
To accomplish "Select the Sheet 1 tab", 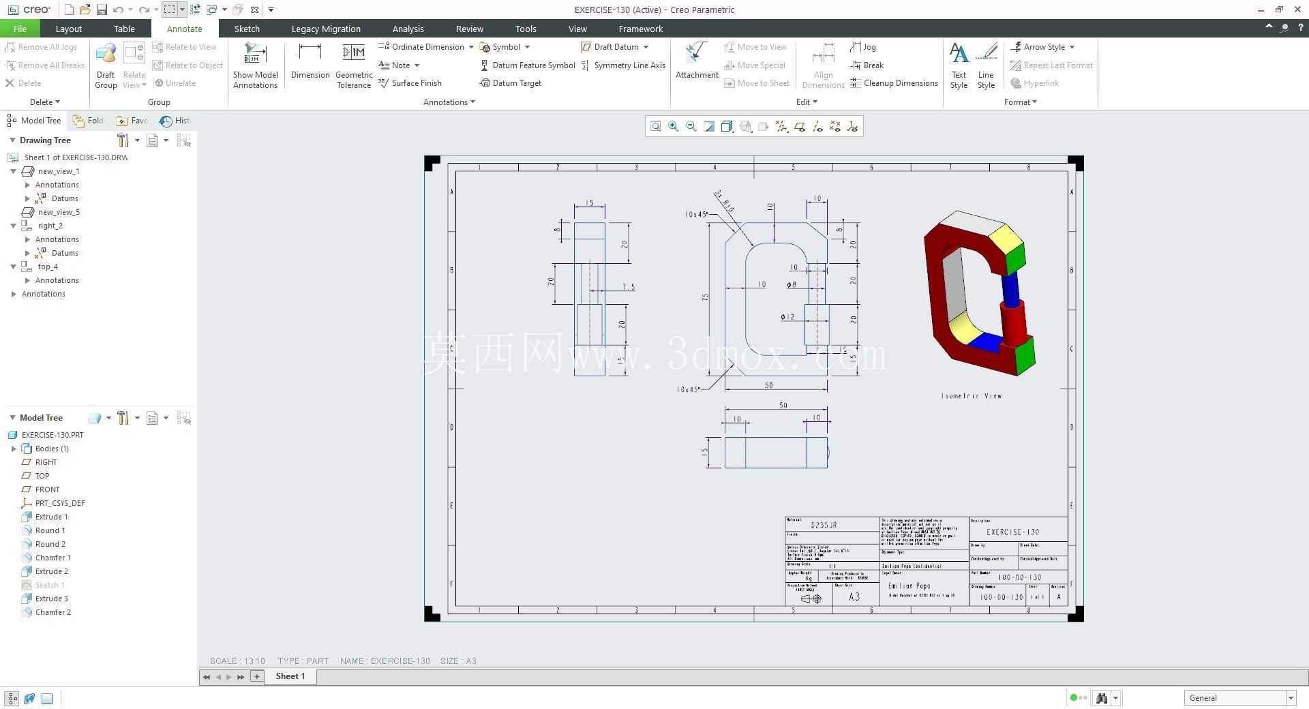I will click(x=290, y=676).
